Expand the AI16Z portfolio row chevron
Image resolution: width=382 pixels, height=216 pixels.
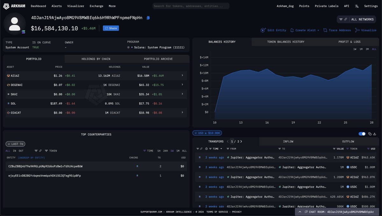tap(182, 76)
